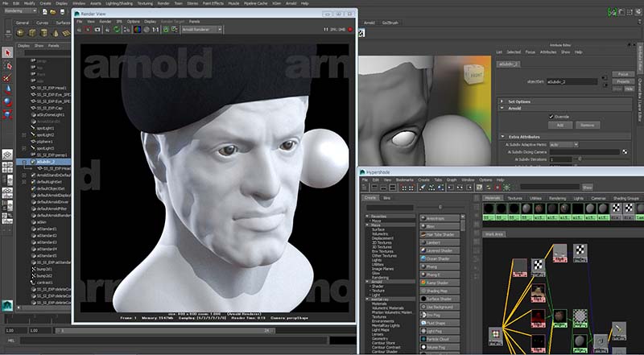Open the Curves shelf tab

43,23
